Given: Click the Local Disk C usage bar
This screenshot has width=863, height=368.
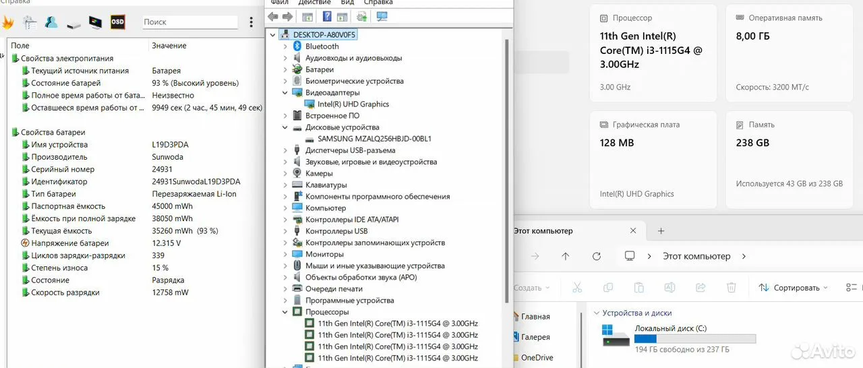Looking at the screenshot, I should [x=695, y=339].
